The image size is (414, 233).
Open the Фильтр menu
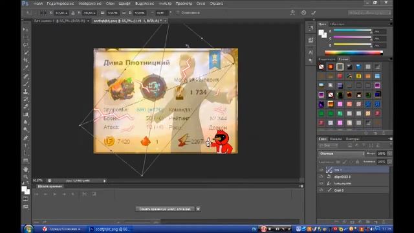165,4
